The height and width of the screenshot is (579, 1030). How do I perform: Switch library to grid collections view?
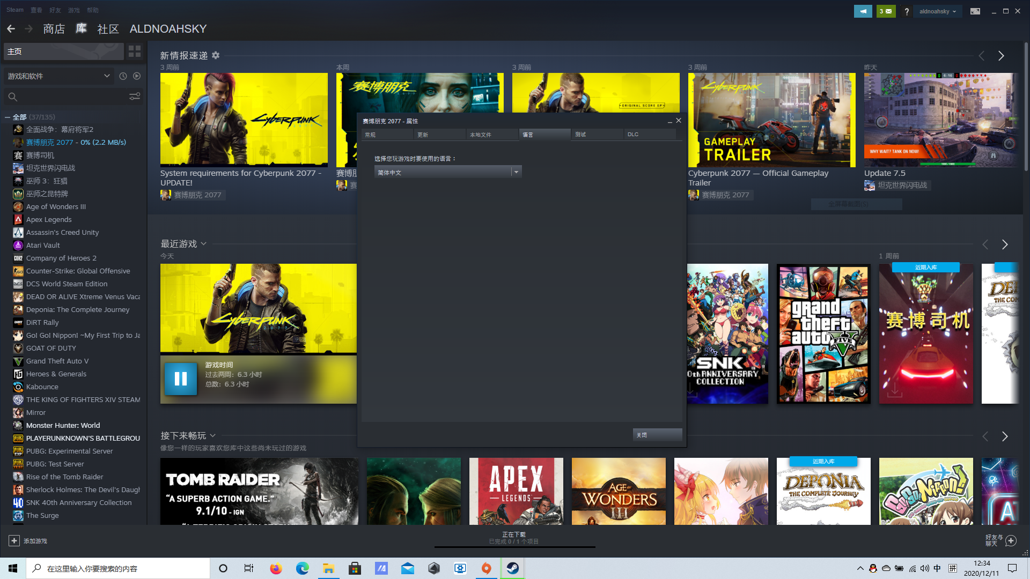tap(135, 51)
